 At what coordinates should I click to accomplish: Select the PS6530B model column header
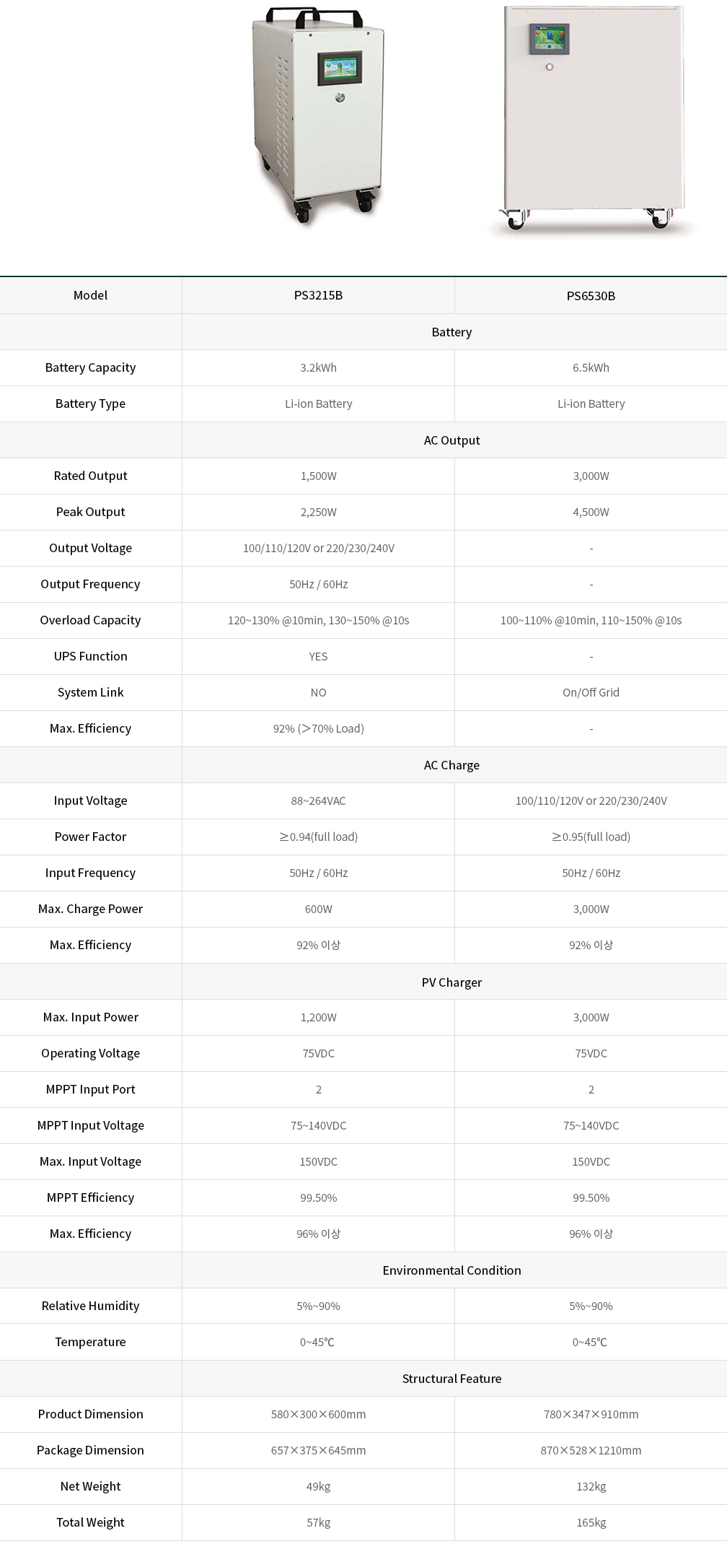point(591,295)
